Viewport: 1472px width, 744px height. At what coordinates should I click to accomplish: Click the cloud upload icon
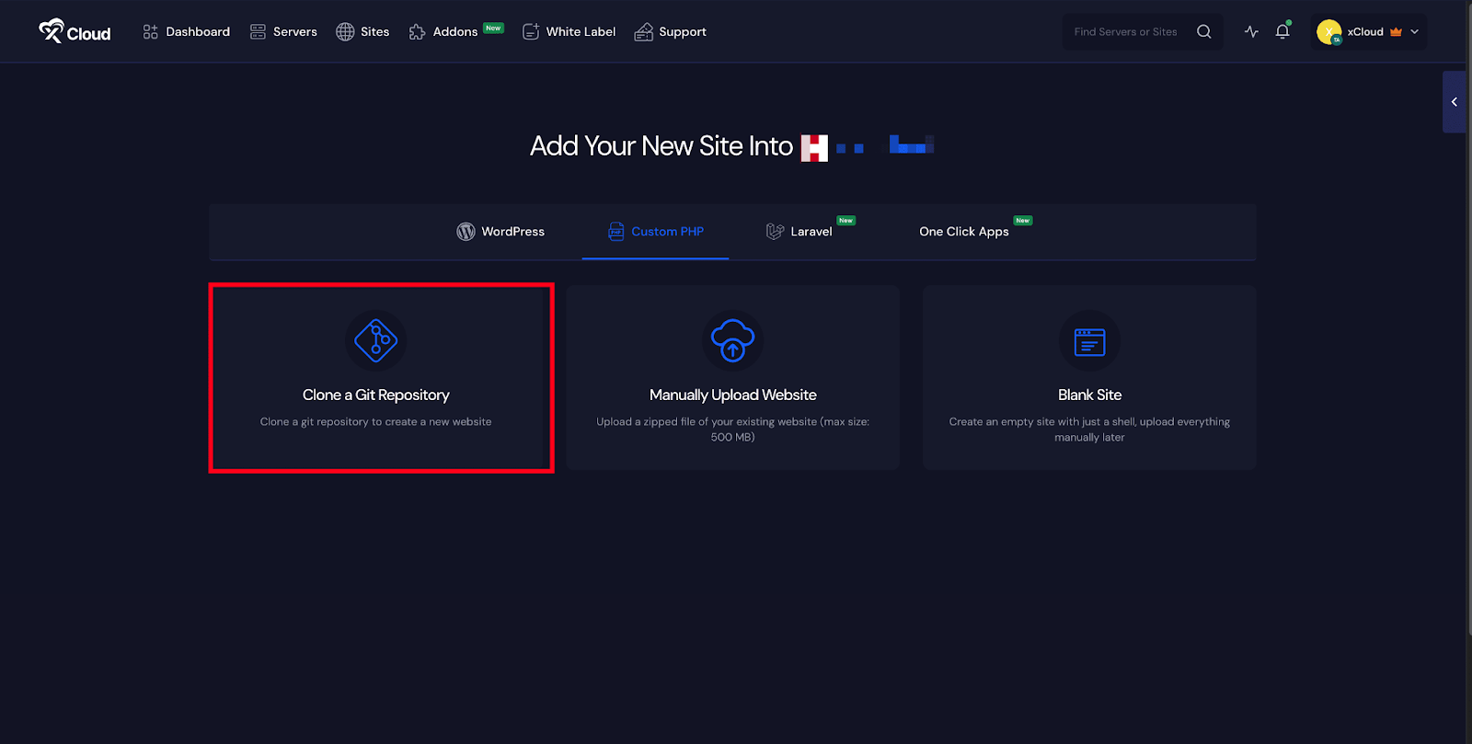click(x=732, y=341)
